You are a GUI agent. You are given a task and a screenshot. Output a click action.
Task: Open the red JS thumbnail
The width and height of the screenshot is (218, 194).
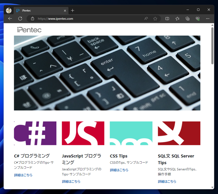tap(83, 133)
